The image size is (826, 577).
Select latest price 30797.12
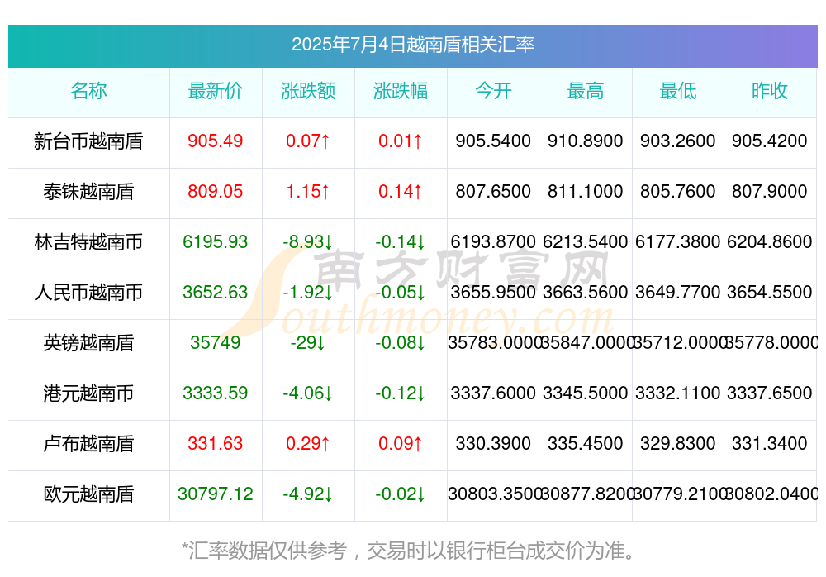215,494
